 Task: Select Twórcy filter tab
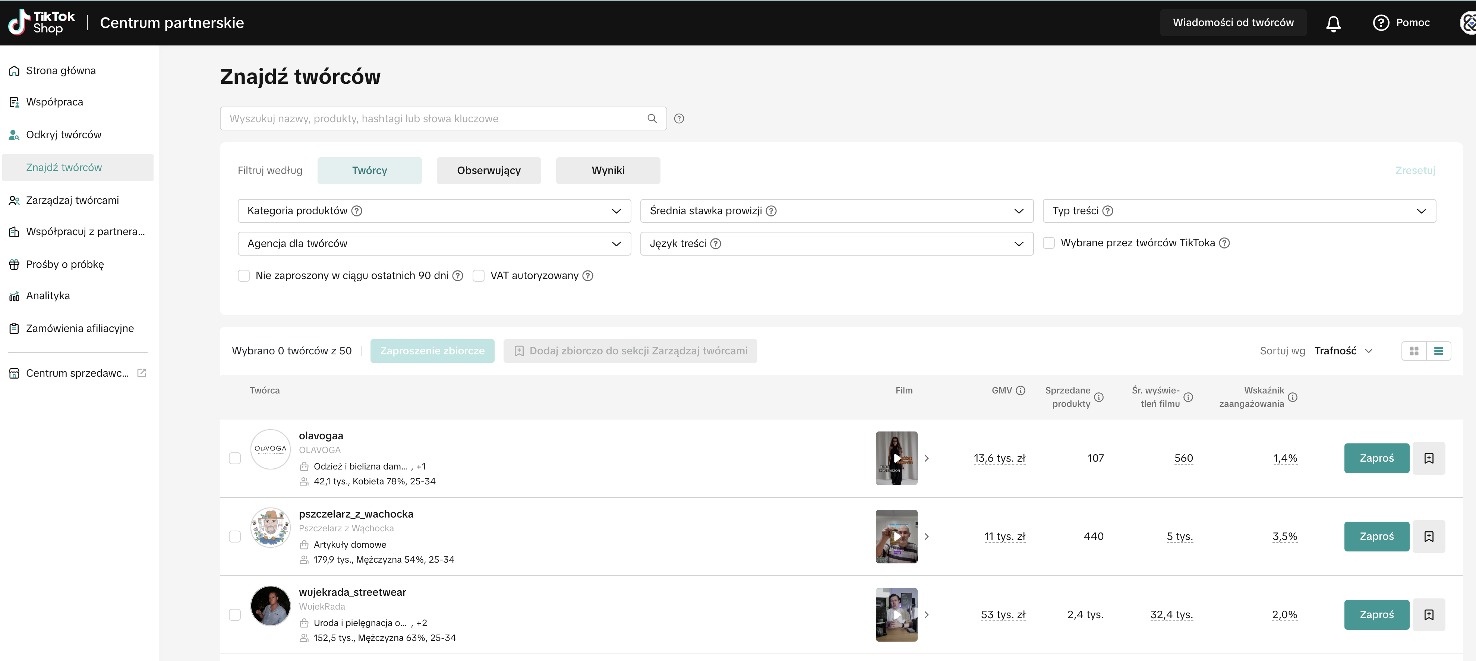coord(370,171)
